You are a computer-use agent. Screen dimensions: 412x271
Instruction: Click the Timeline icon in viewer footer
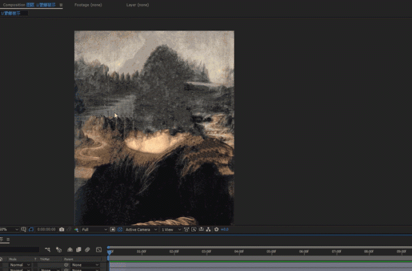coord(201,229)
